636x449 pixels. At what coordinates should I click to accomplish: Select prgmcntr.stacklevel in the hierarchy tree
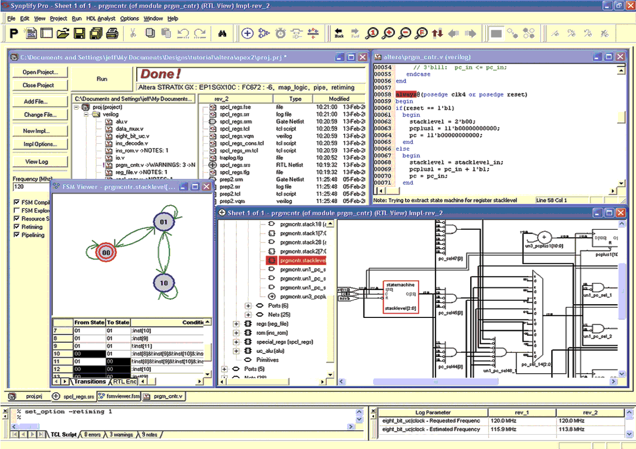(303, 261)
